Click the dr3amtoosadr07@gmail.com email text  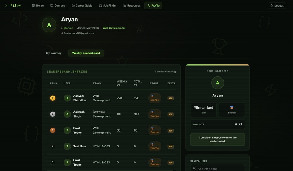77,33
